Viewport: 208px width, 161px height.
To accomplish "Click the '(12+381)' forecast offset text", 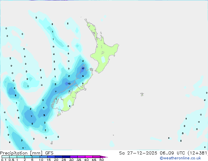I will tap(198, 153).
